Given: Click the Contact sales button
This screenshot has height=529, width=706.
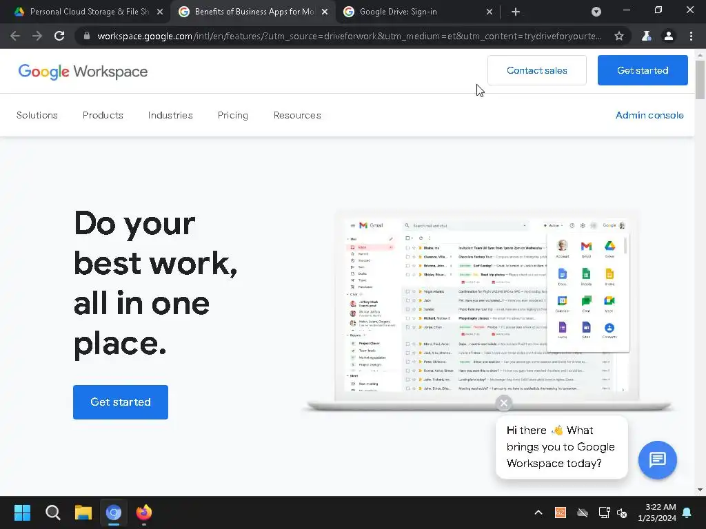Looking at the screenshot, I should (x=536, y=70).
